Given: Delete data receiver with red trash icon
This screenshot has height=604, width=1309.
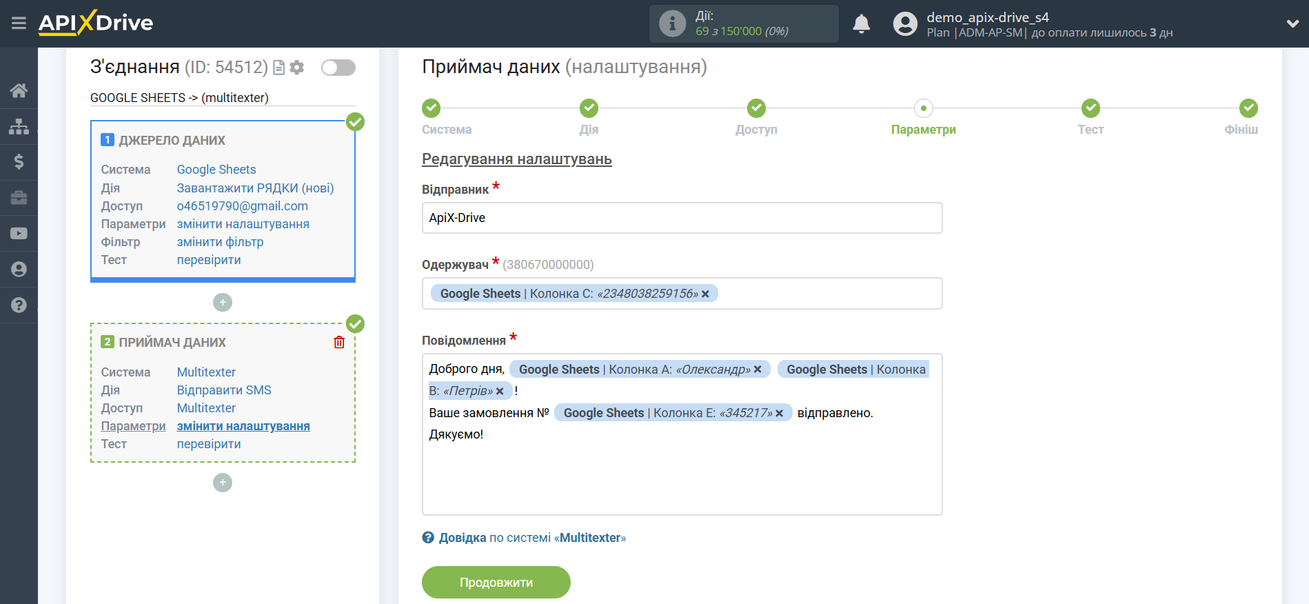Looking at the screenshot, I should tap(339, 343).
